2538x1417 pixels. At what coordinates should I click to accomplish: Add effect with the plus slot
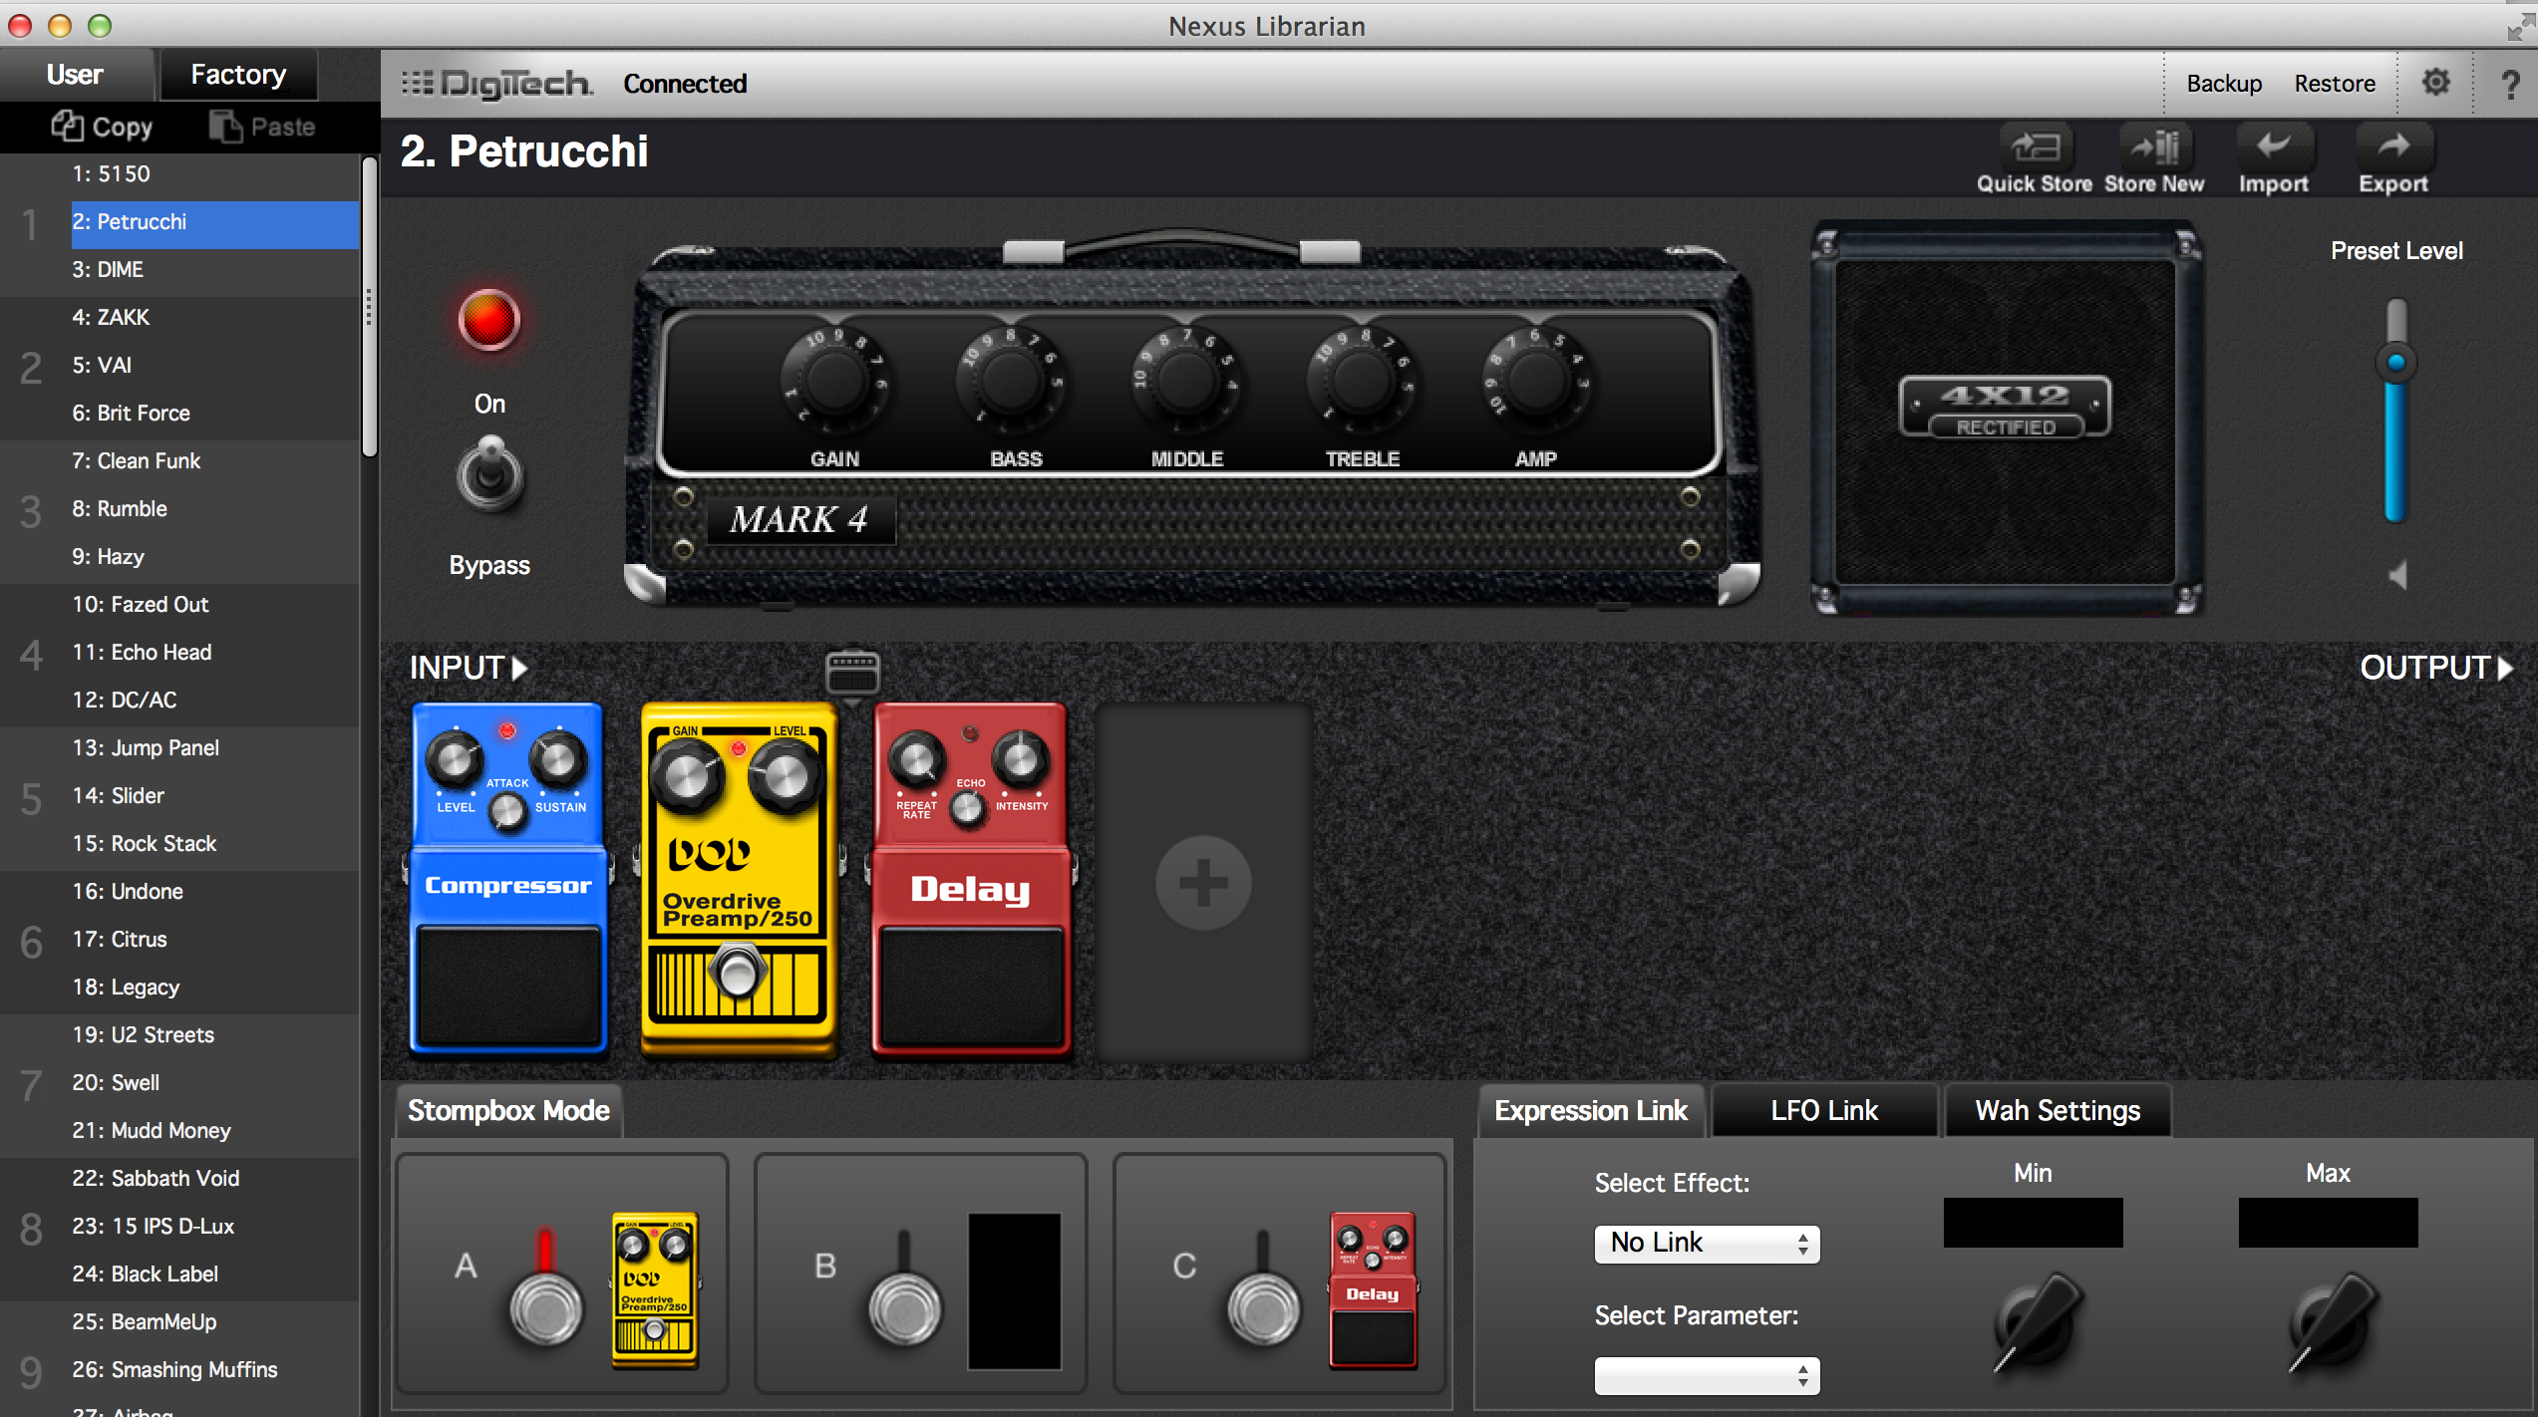[1203, 882]
